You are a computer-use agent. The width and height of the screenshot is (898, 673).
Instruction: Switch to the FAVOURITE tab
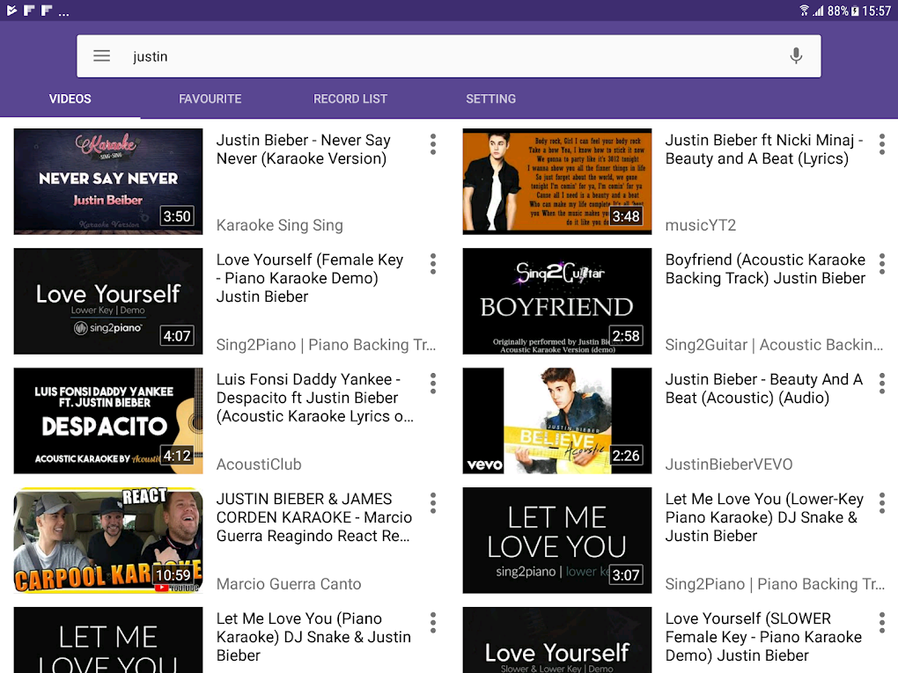pos(210,99)
